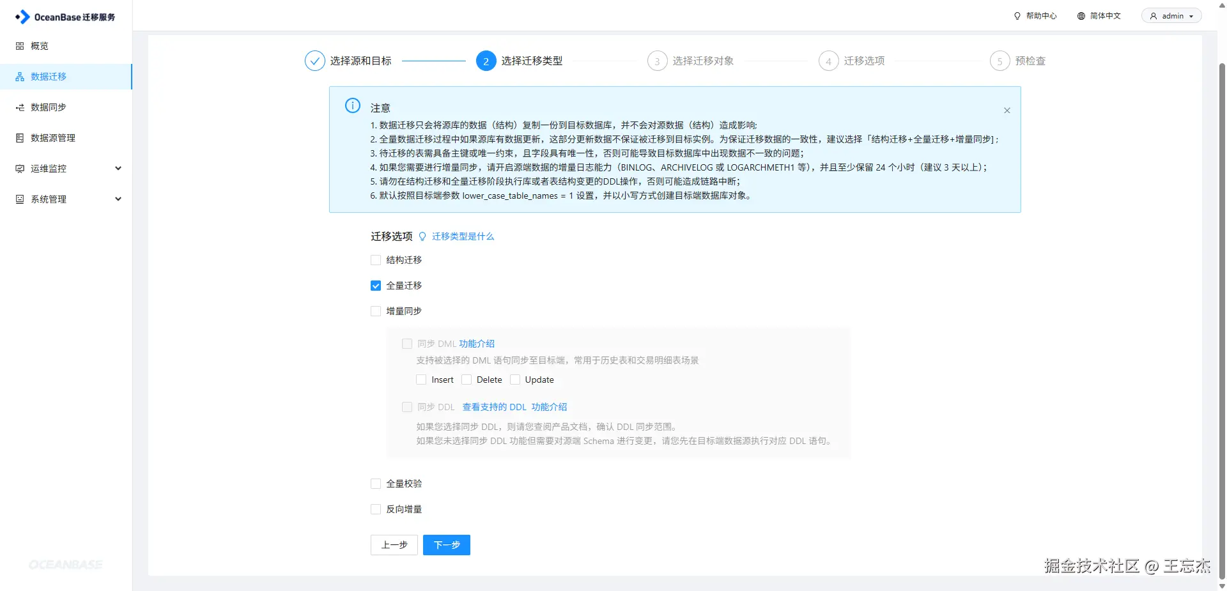1227x591 pixels.
Task: Open 数据源管理 menu item
Action: (x=66, y=138)
